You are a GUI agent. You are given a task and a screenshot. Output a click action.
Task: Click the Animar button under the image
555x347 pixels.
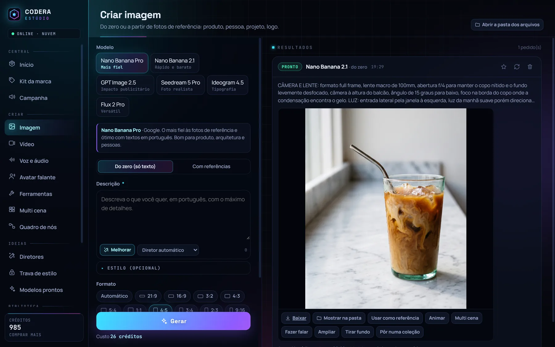pyautogui.click(x=437, y=318)
